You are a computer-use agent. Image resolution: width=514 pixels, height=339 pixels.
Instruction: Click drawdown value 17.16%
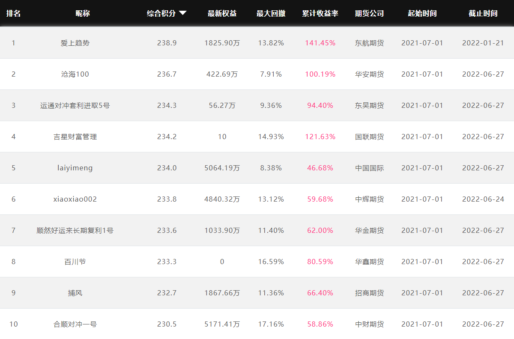click(x=271, y=324)
